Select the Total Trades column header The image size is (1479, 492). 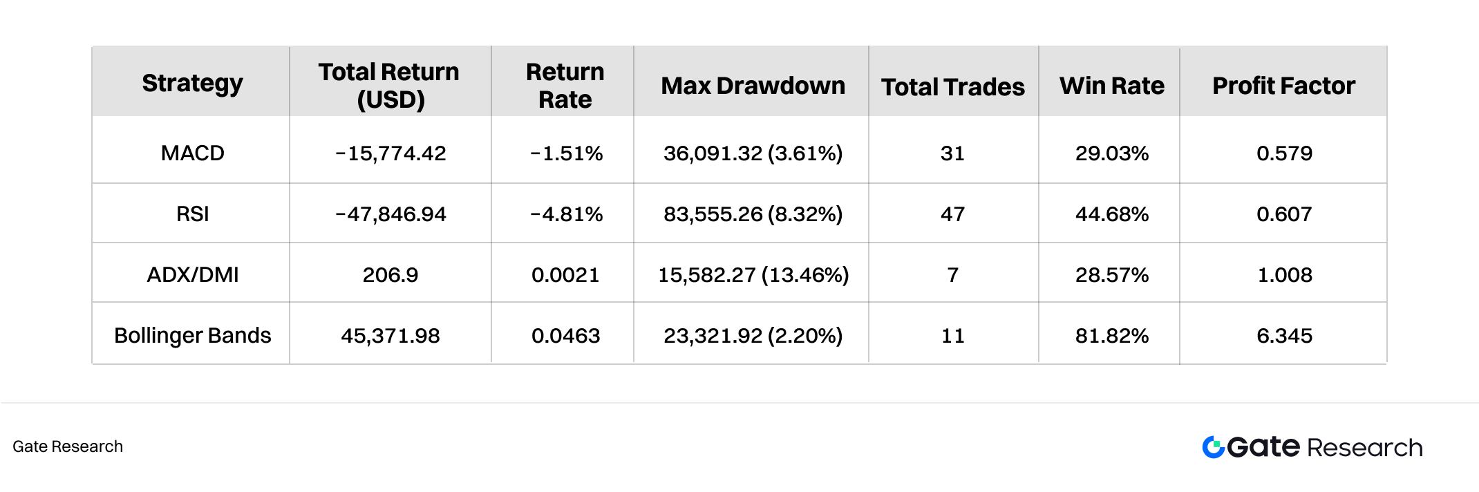pyautogui.click(x=952, y=87)
